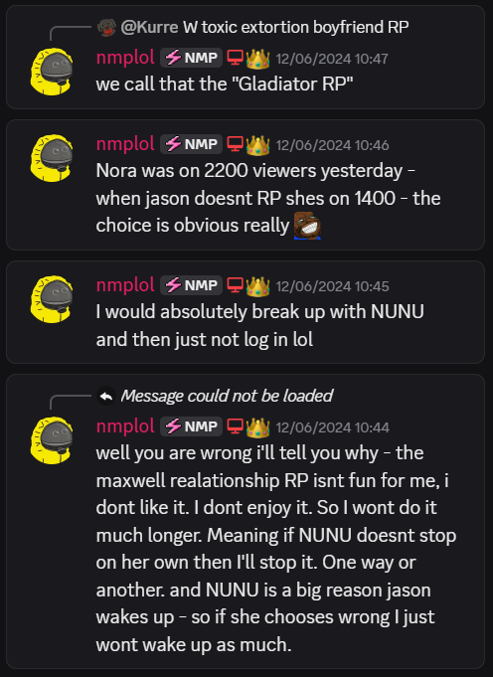This screenshot has width=493, height=677.
Task: Click the NMP server tag badge on the 10:47 message
Action: coord(191,58)
